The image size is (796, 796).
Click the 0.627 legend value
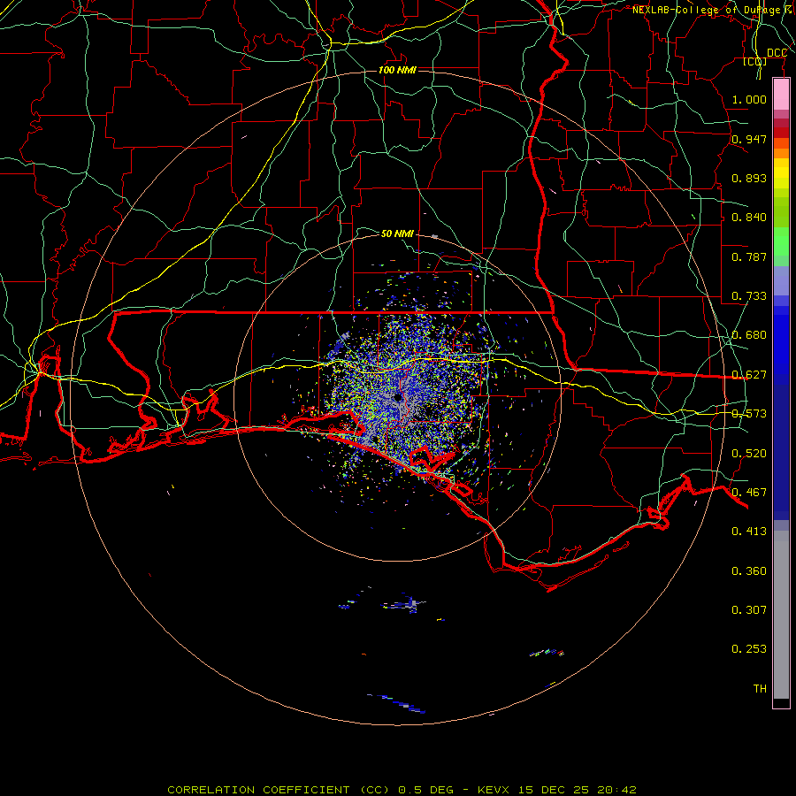pyautogui.click(x=749, y=375)
